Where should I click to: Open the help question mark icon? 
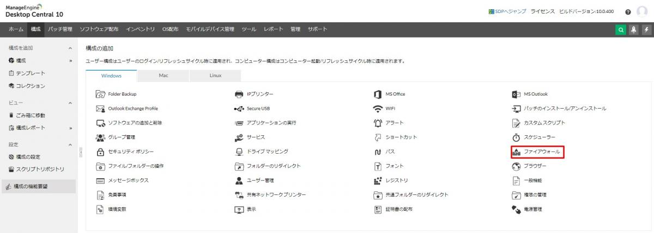pos(628,12)
